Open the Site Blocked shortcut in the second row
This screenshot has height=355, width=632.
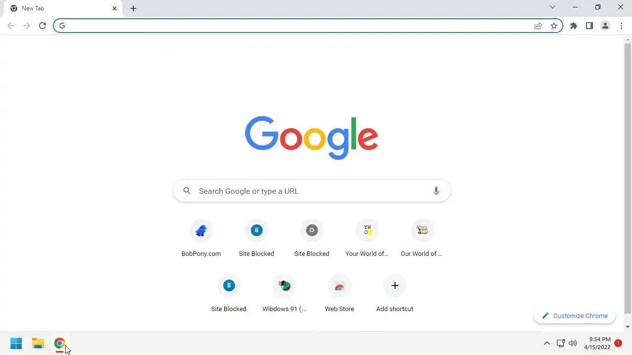229,293
